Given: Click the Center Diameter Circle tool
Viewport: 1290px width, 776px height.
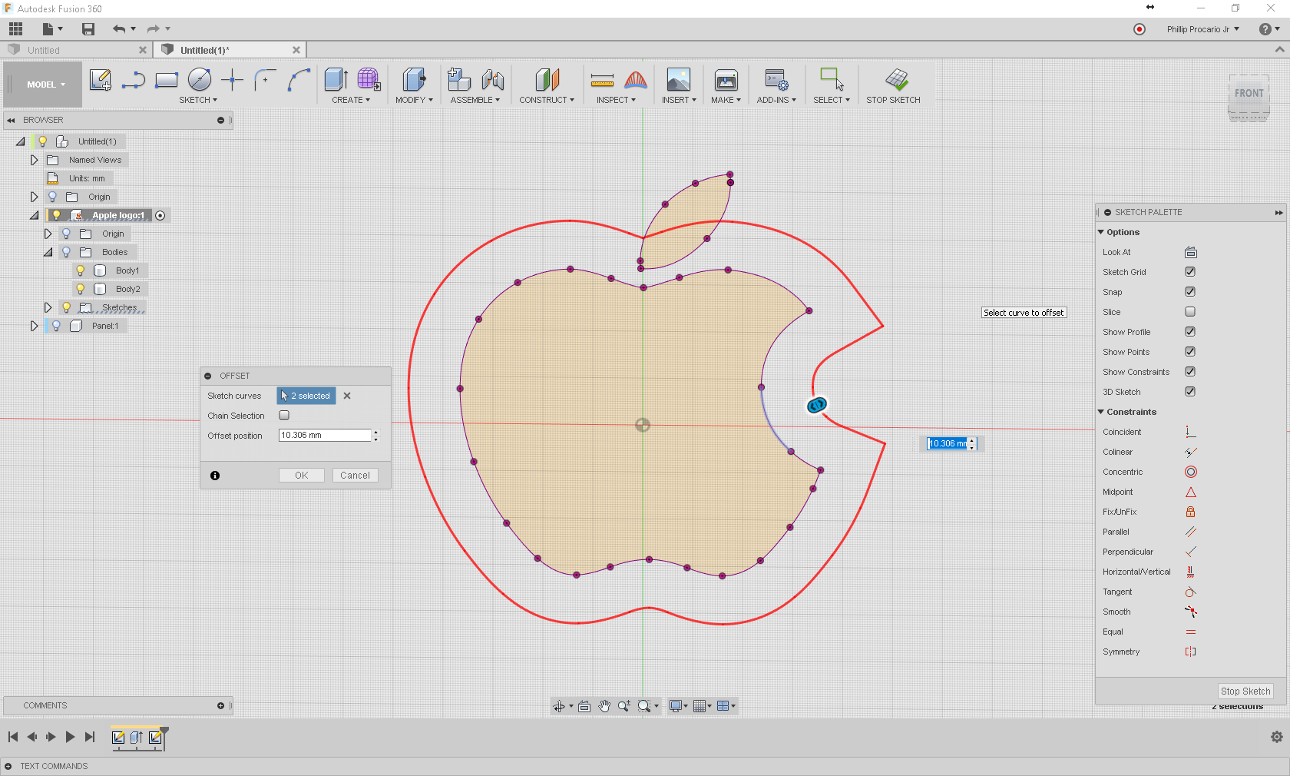Looking at the screenshot, I should (x=200, y=80).
